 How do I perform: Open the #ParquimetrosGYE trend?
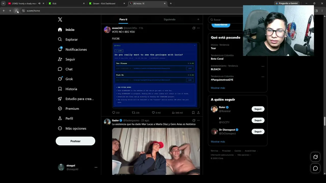point(222,80)
